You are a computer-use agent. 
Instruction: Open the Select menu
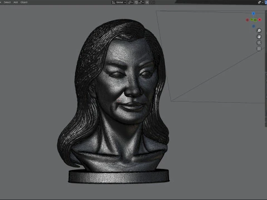(7, 2)
